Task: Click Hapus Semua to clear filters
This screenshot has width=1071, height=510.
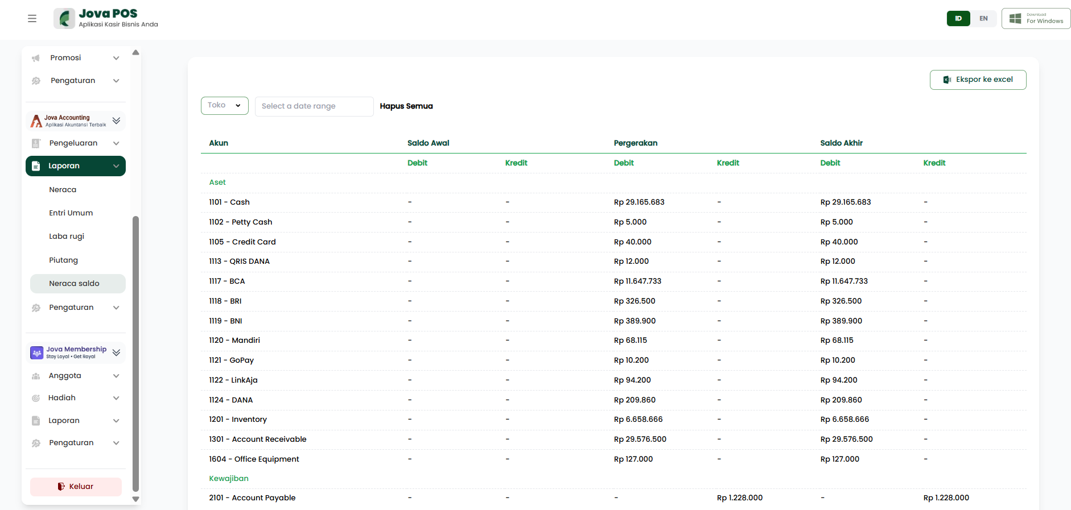Action: tap(406, 106)
